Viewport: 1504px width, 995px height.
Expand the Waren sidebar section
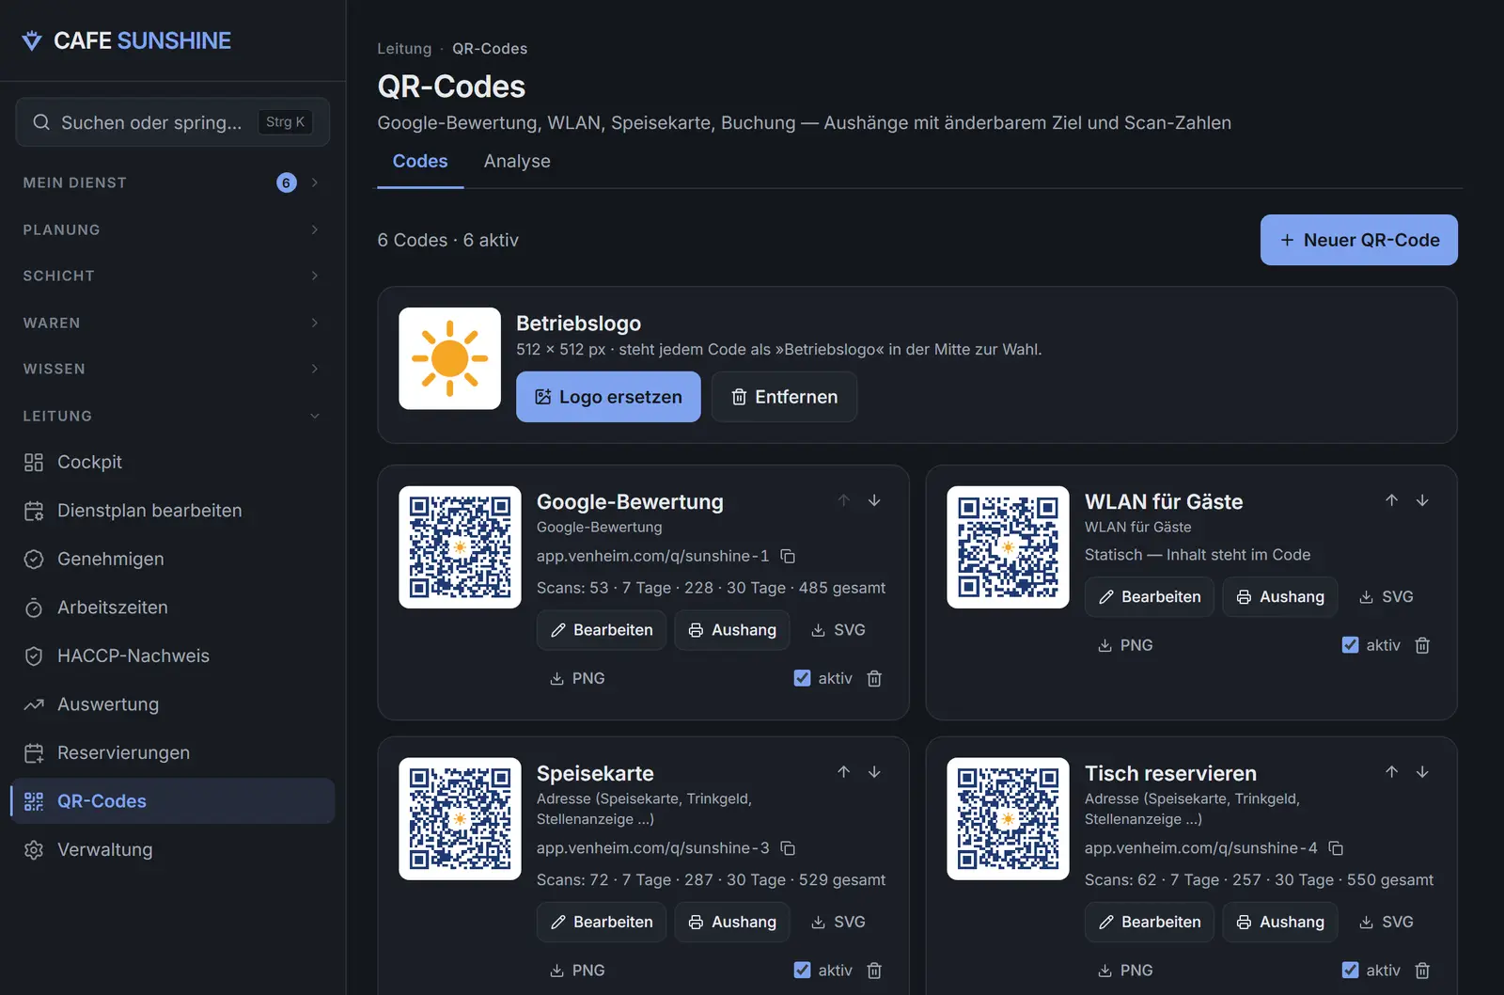(172, 323)
